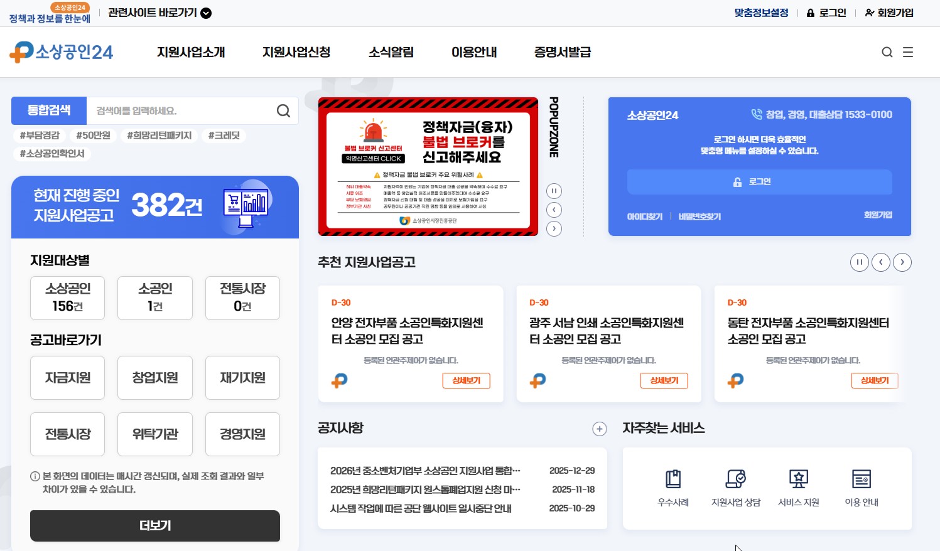Screen dimensions: 940x551
Task: Open 이용안내 menu
Action: 474,52
